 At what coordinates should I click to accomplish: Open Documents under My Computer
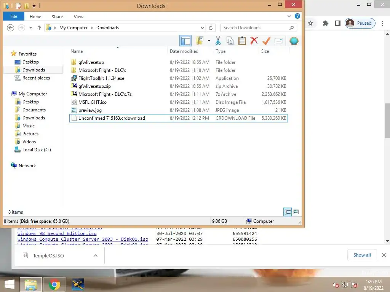coord(34,110)
